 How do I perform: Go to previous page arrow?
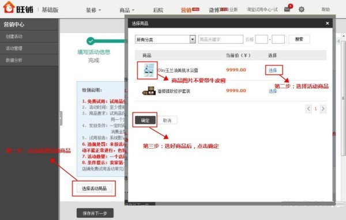[309, 109]
